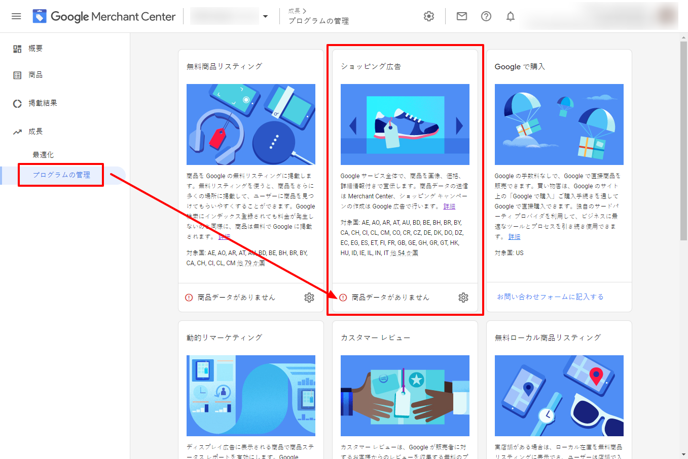The height and width of the screenshot is (459, 688).
Task: Click the 無料ローカル商品リスティング map illustration
Action: (x=559, y=396)
